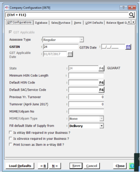Screen dimensions: 140x172
Task: Expand the Assessee Type dropdown
Action: tap(81, 40)
